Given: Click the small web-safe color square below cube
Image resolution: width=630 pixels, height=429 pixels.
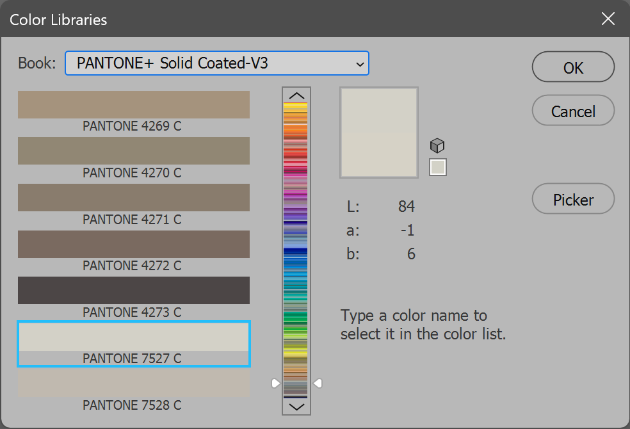Looking at the screenshot, I should pos(438,167).
